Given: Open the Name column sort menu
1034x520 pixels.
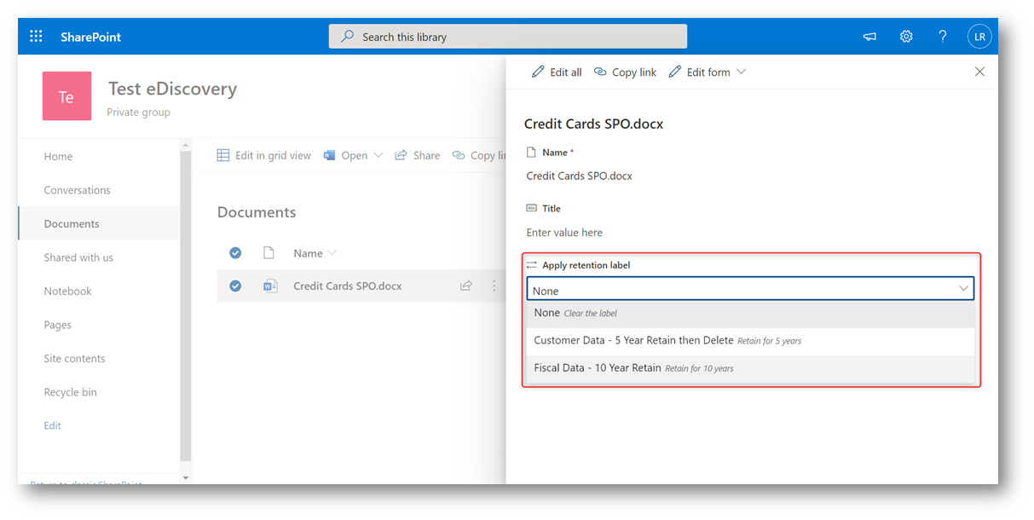Looking at the screenshot, I should [x=315, y=253].
